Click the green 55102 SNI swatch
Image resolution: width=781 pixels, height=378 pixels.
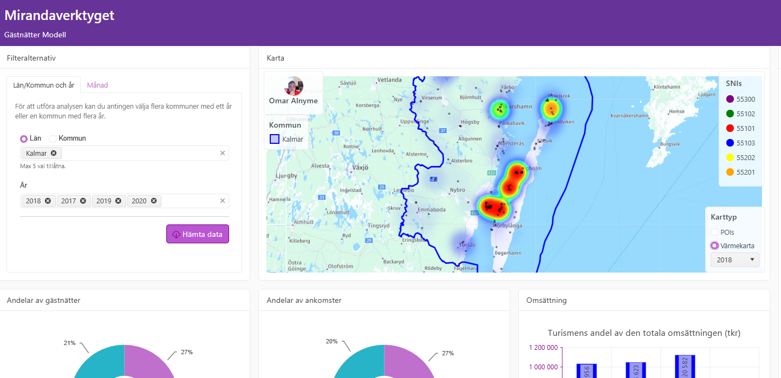coord(730,114)
